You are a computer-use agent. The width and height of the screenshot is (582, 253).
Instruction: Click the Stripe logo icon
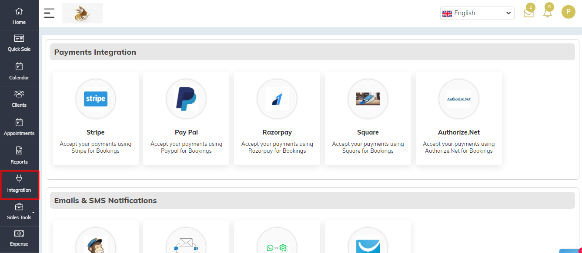tap(96, 99)
